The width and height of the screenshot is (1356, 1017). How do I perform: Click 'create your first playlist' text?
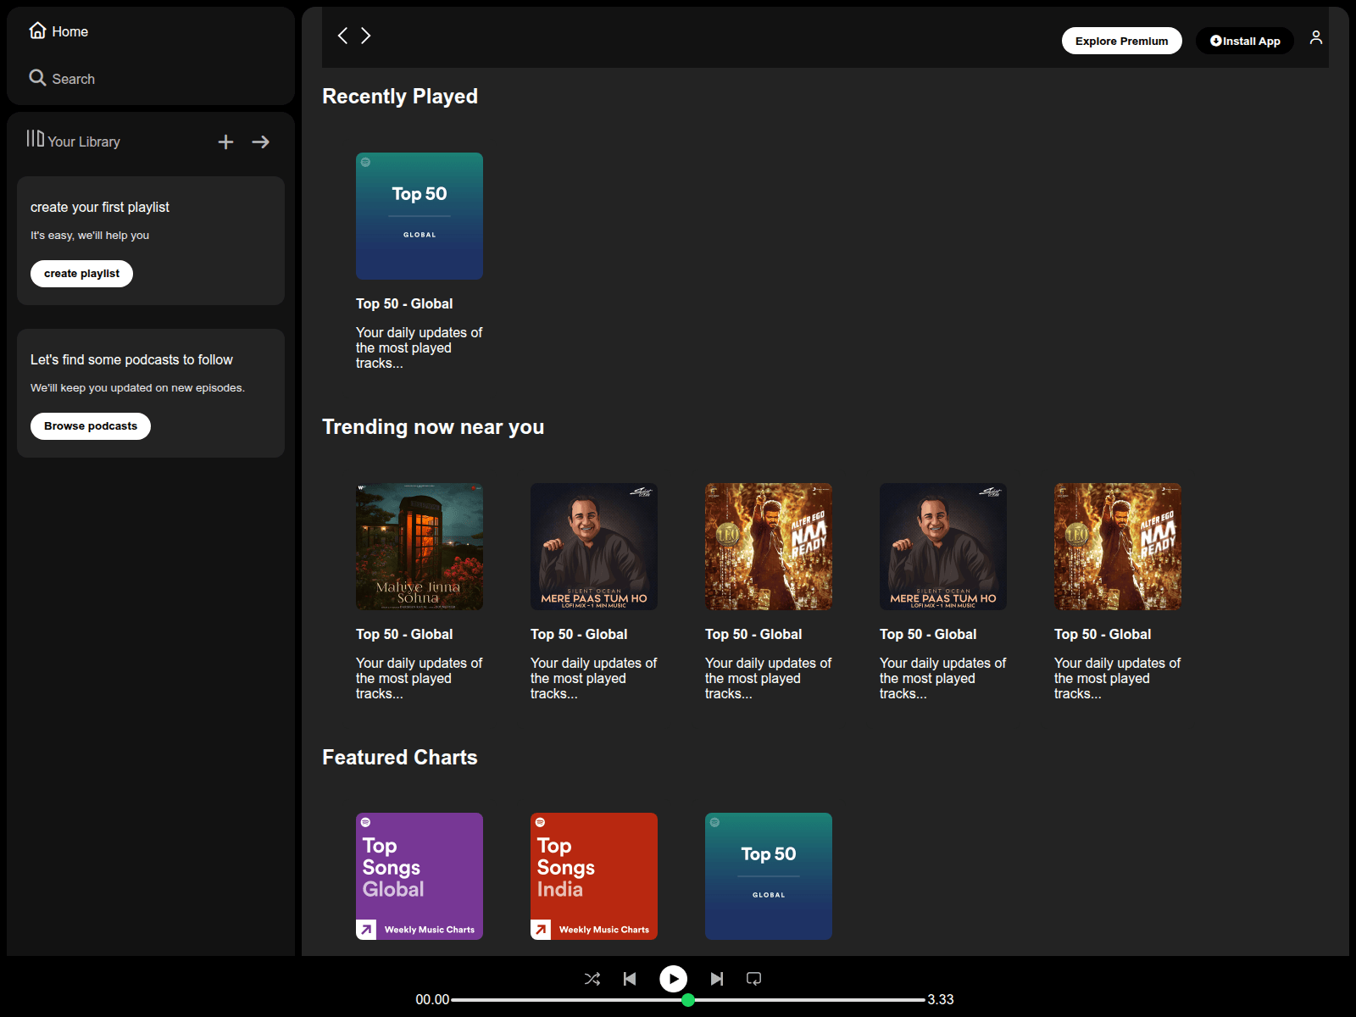click(100, 208)
